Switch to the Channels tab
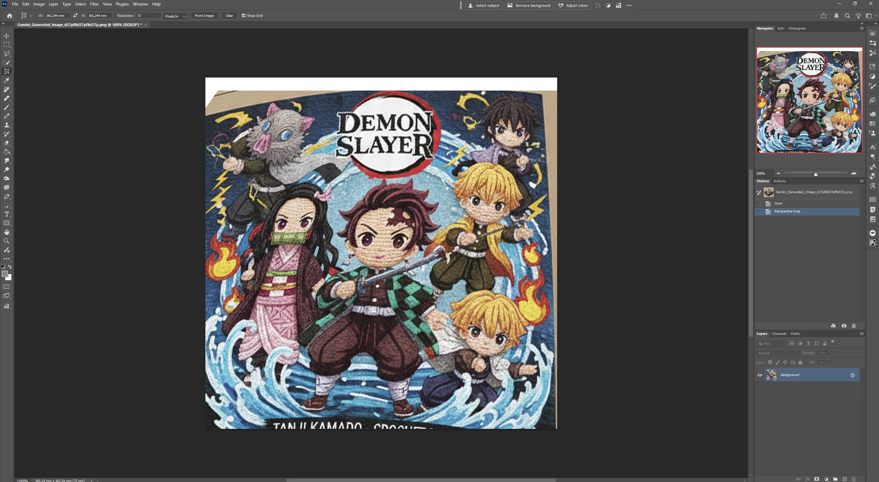 tap(779, 334)
